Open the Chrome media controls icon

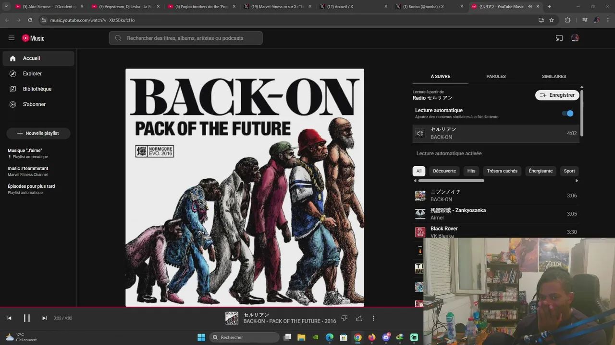point(585,20)
